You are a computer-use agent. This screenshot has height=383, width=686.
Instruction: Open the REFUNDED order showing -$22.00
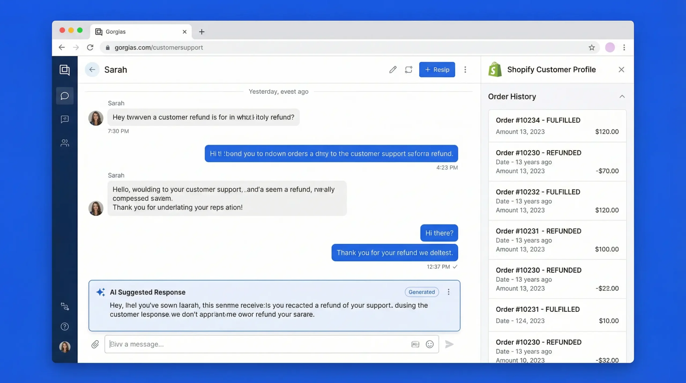pos(557,279)
